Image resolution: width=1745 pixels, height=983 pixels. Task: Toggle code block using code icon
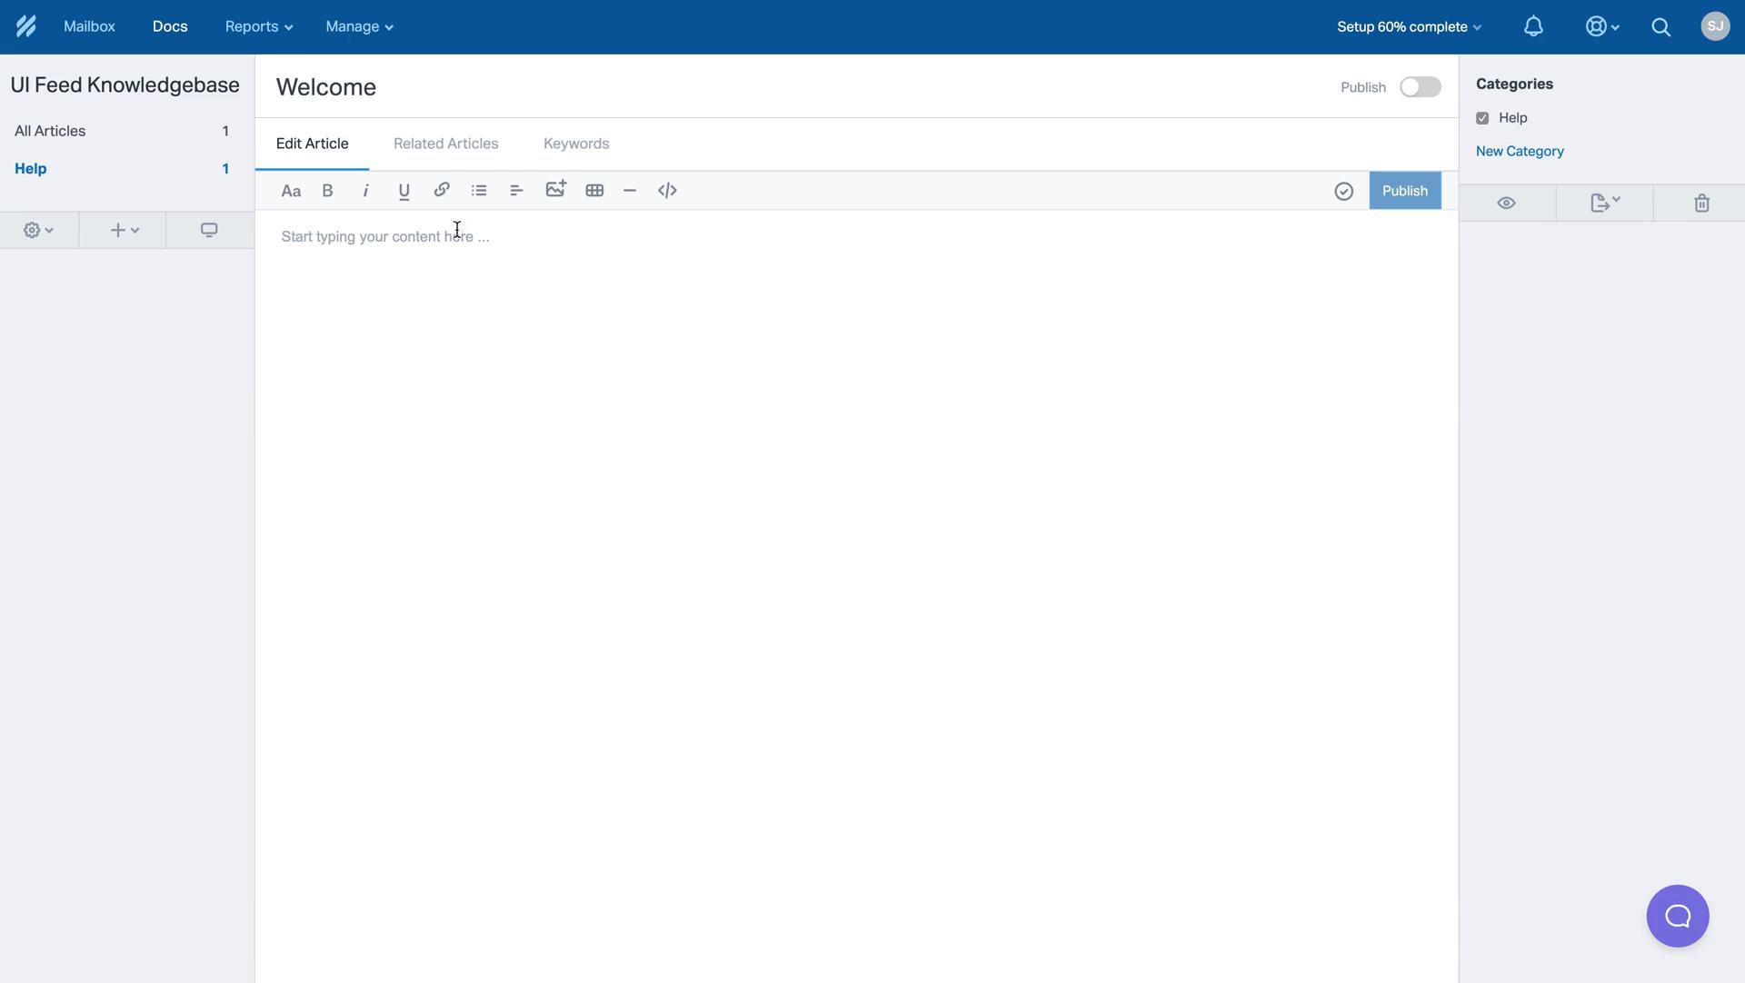pyautogui.click(x=668, y=191)
